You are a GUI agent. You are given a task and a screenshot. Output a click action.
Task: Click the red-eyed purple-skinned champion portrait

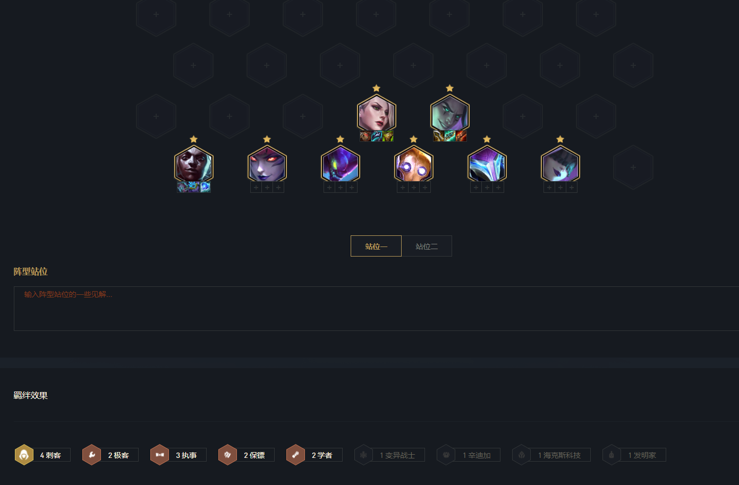click(267, 165)
